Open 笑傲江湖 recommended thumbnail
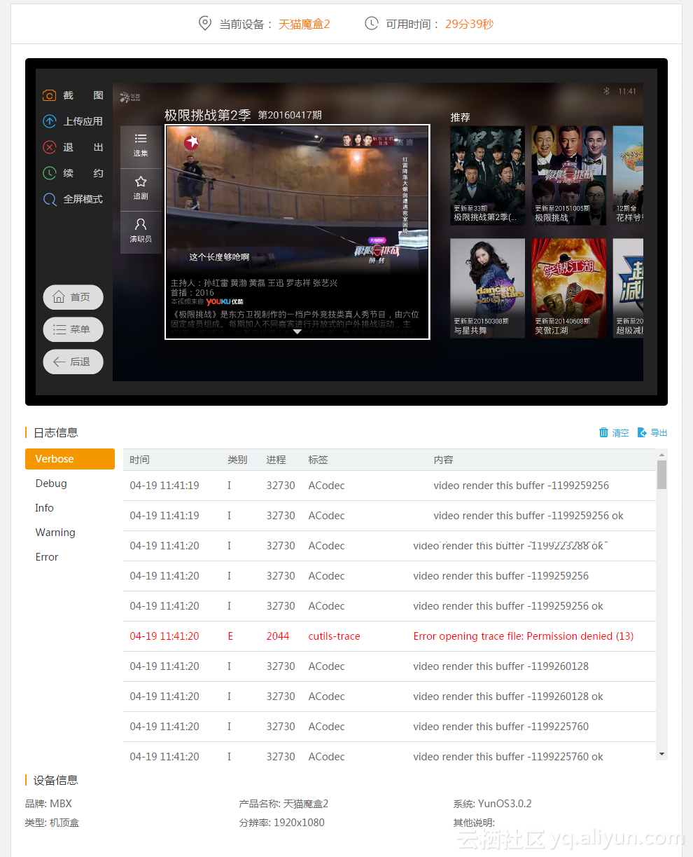The width and height of the screenshot is (693, 857). tap(568, 288)
